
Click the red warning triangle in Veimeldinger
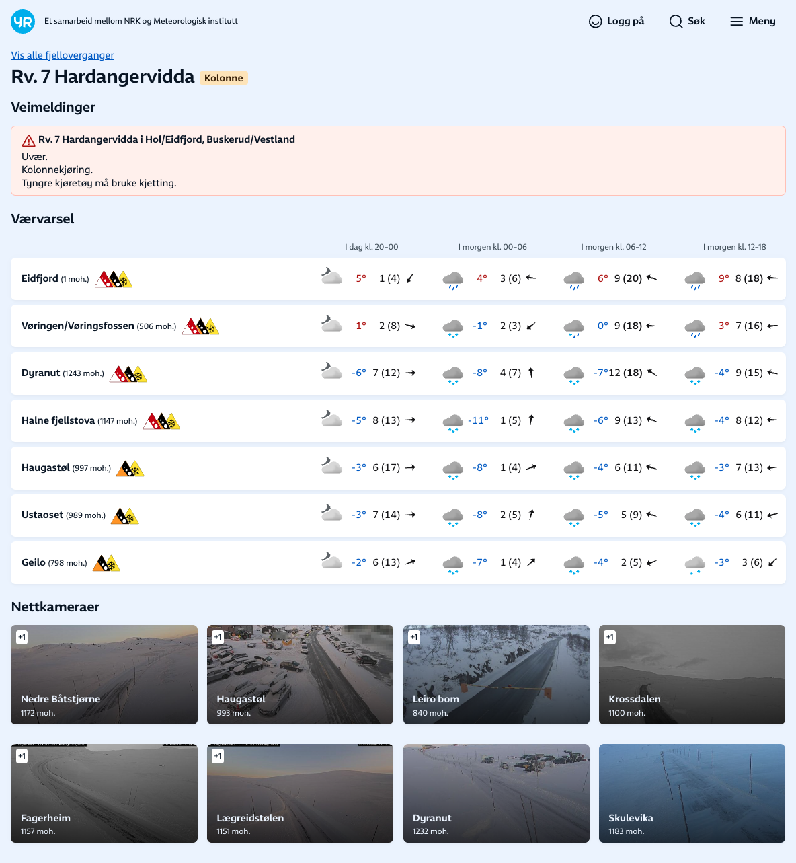click(x=28, y=141)
